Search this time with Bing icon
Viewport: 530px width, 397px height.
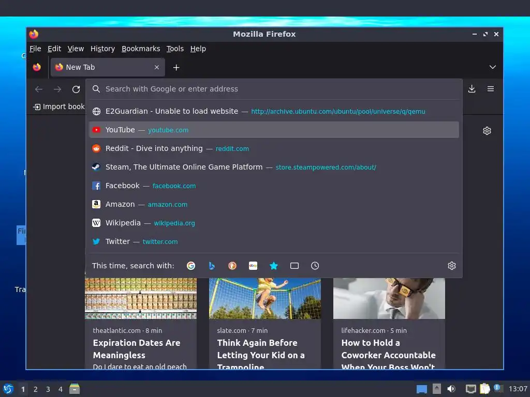click(x=212, y=266)
